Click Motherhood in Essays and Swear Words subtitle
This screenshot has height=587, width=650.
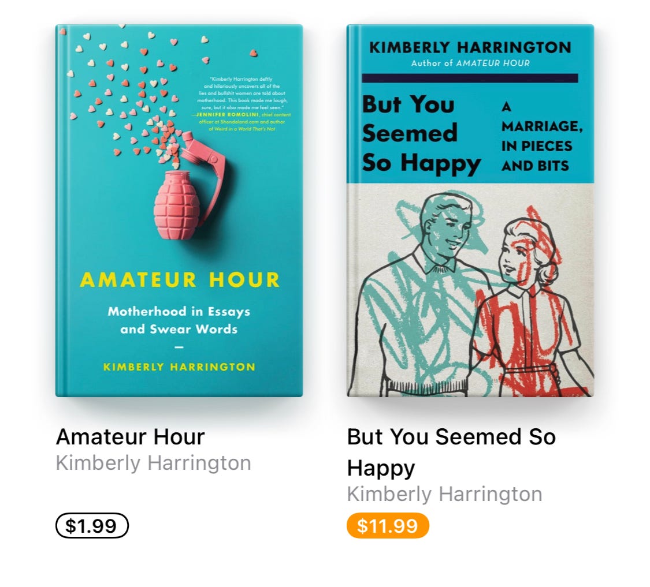(179, 320)
